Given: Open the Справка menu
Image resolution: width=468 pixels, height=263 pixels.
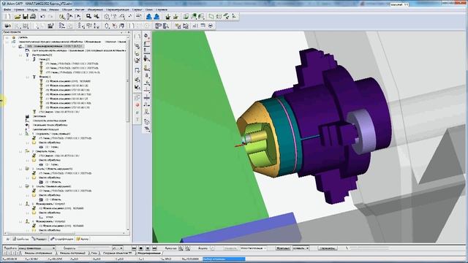Looking at the screenshot, I should [162, 9].
